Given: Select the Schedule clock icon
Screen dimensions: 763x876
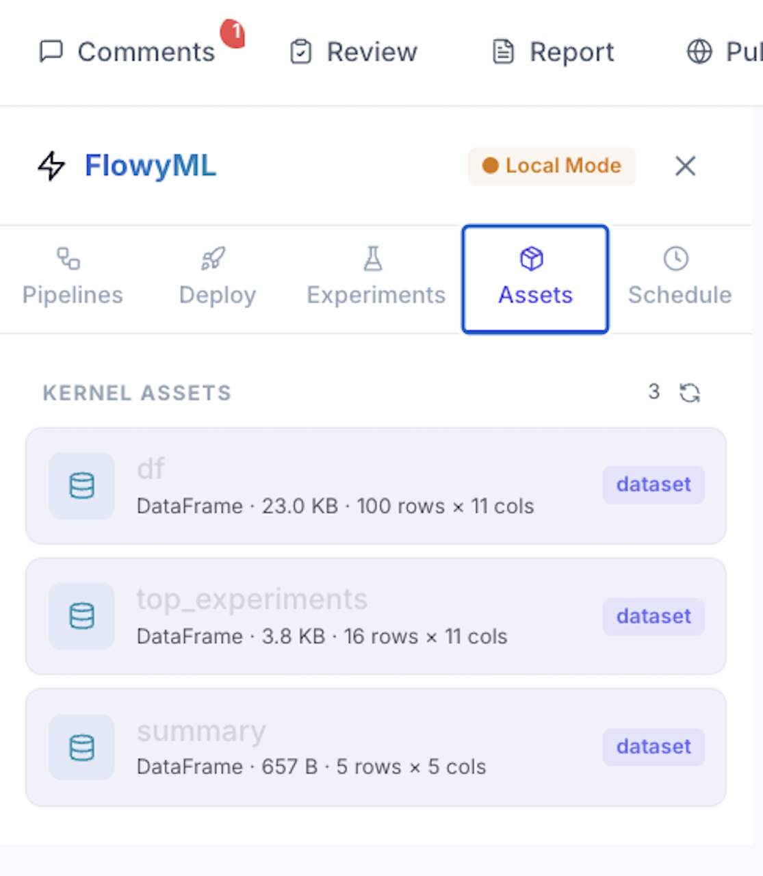Looking at the screenshot, I should (676, 259).
